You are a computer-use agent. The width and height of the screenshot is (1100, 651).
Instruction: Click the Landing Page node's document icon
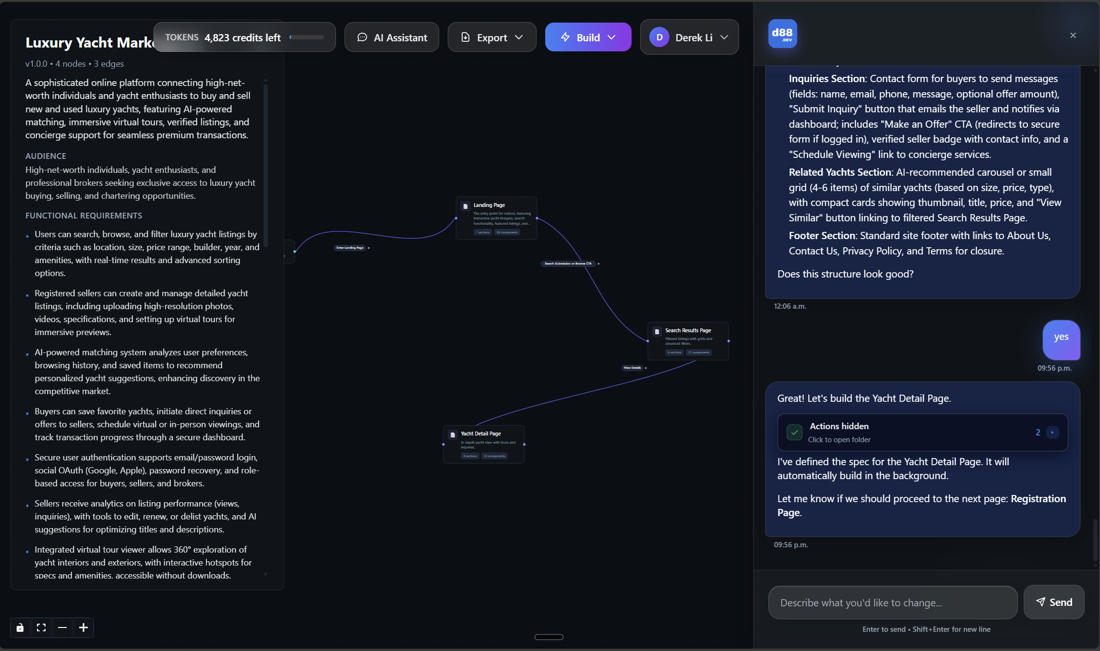pos(465,205)
